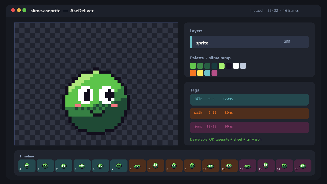
Task: Click the Layers panel heading
Action: [196, 31]
